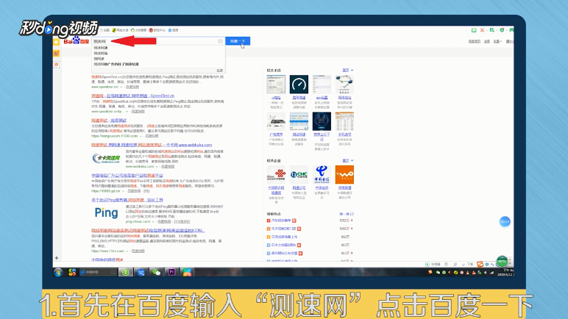Open the CNC Netcom logo tile
The image size is (568, 319).
pyautogui.click(x=299, y=175)
